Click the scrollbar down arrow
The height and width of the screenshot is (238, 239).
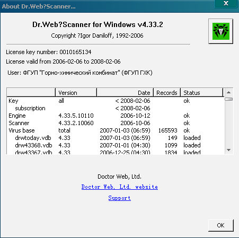click(229, 150)
